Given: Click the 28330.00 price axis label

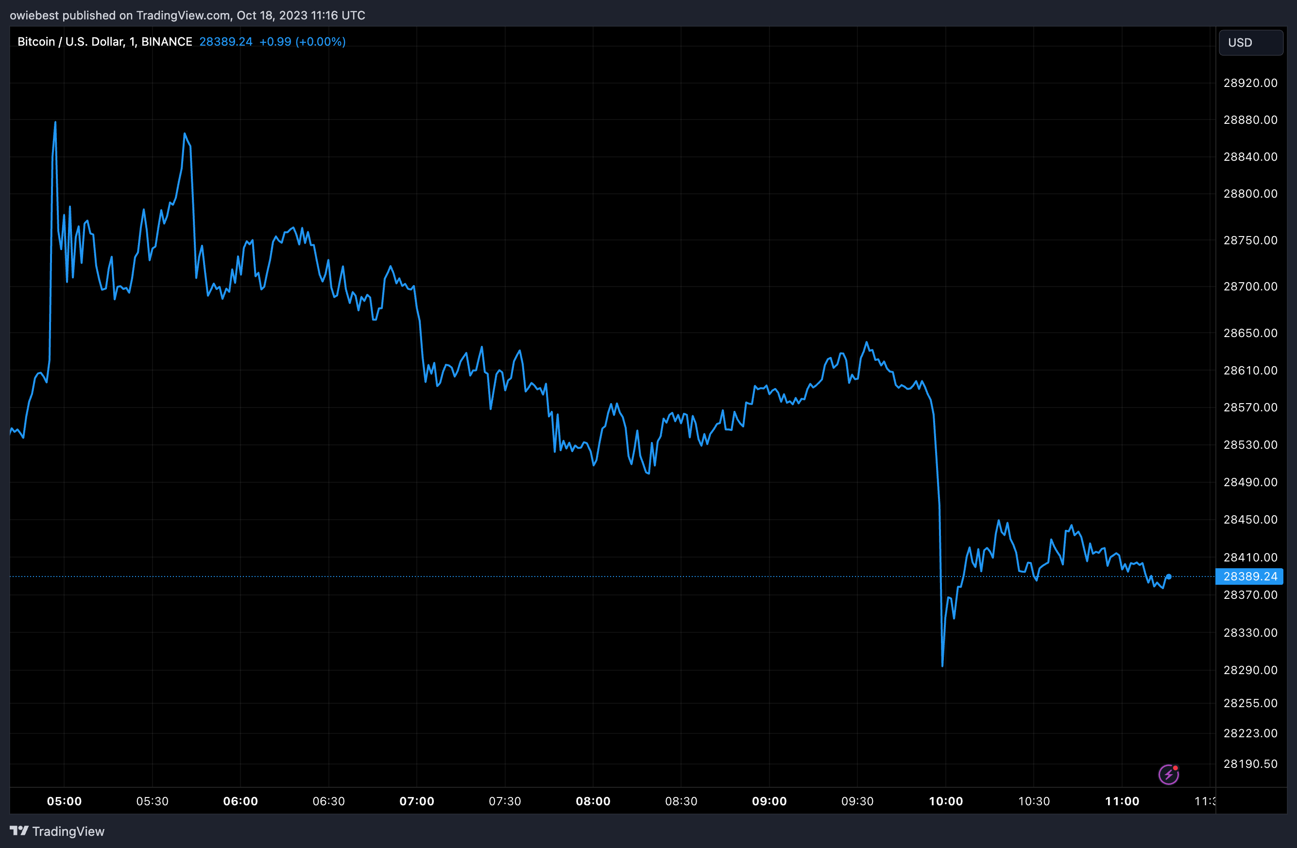Looking at the screenshot, I should [1250, 632].
